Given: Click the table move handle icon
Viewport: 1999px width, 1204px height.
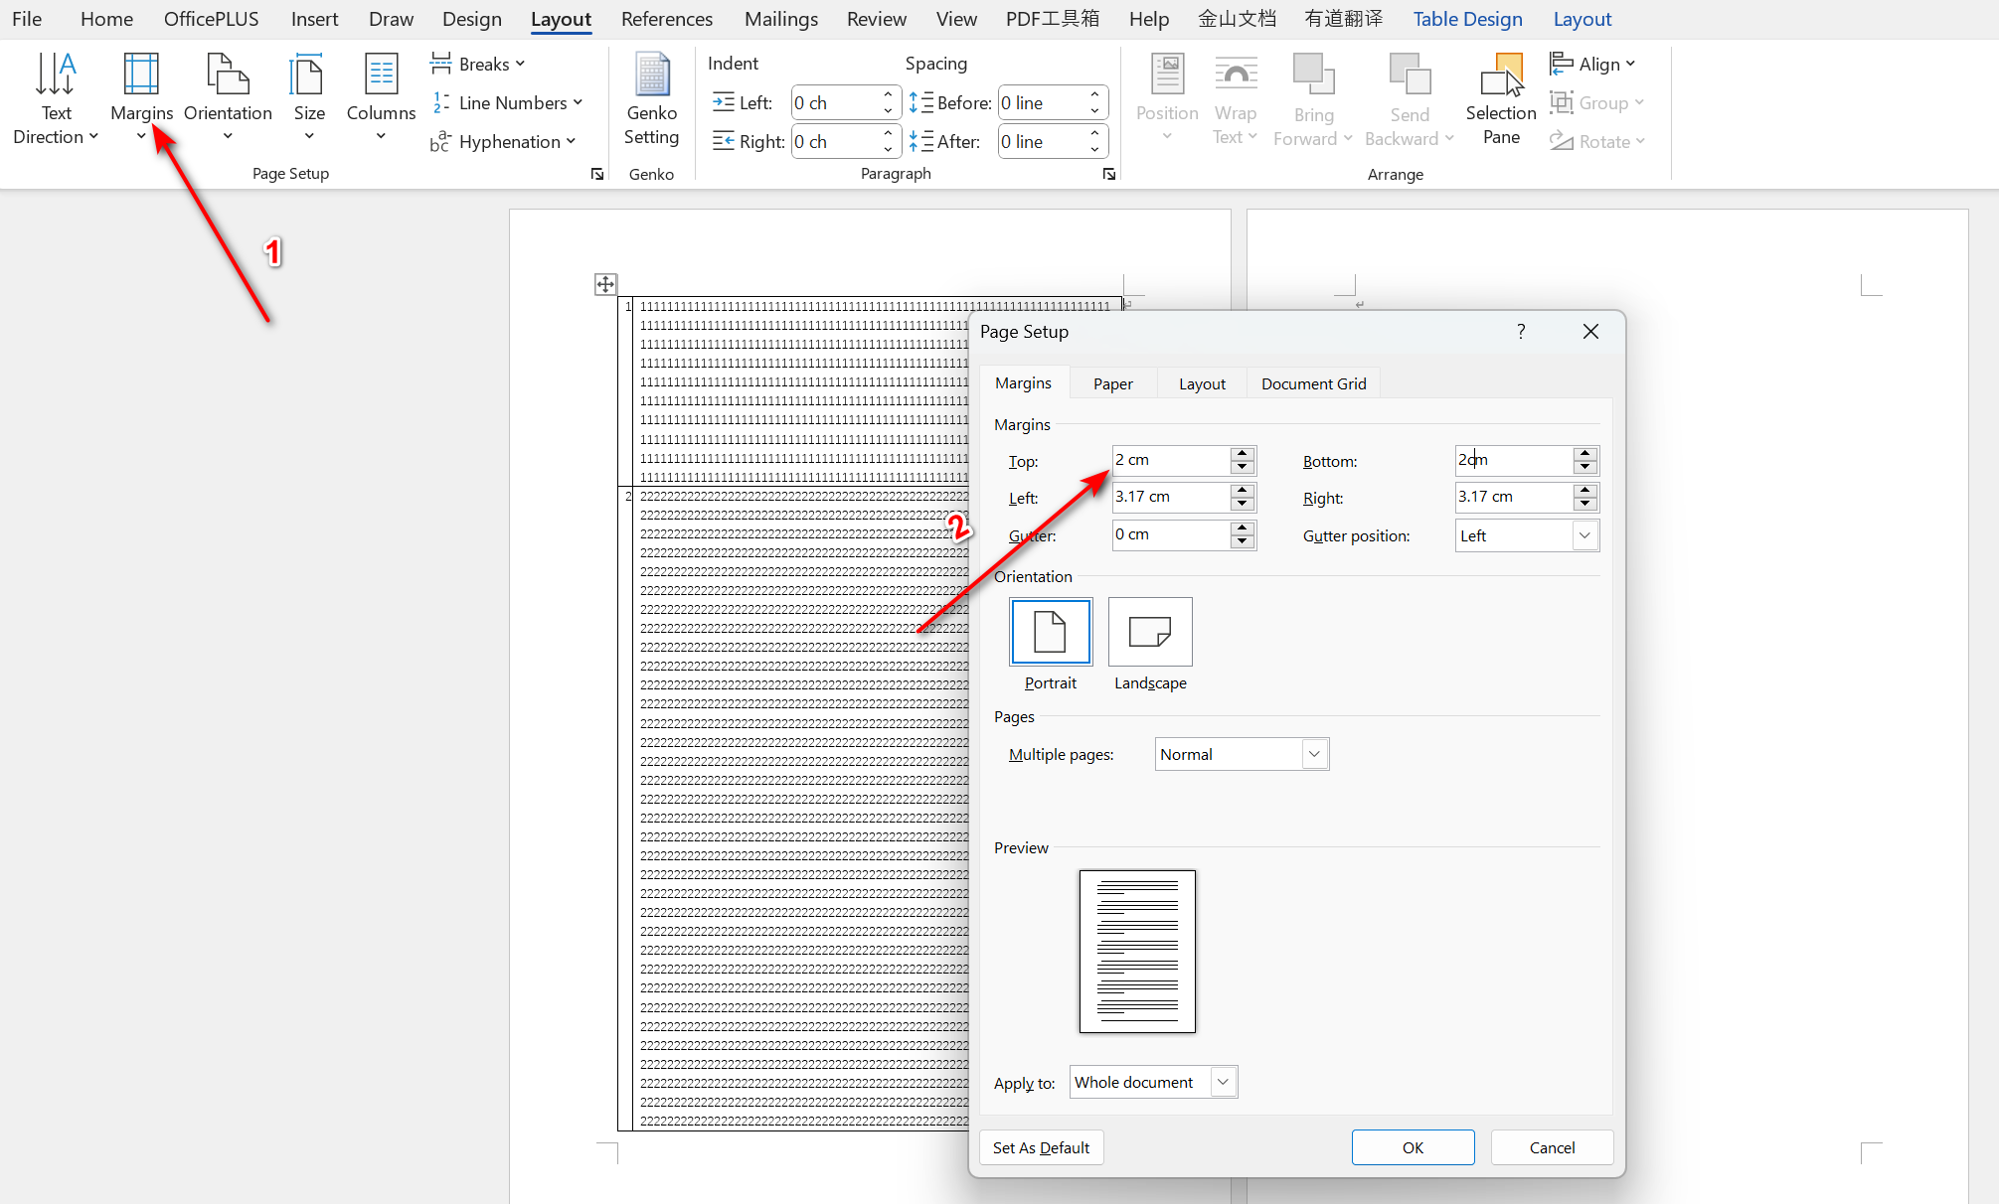Looking at the screenshot, I should click(x=605, y=284).
